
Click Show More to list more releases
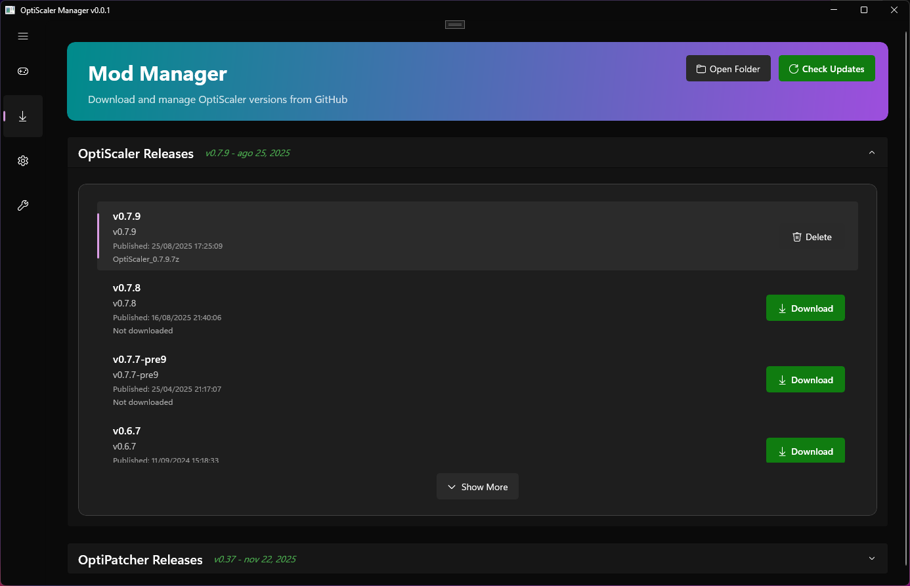click(x=477, y=487)
